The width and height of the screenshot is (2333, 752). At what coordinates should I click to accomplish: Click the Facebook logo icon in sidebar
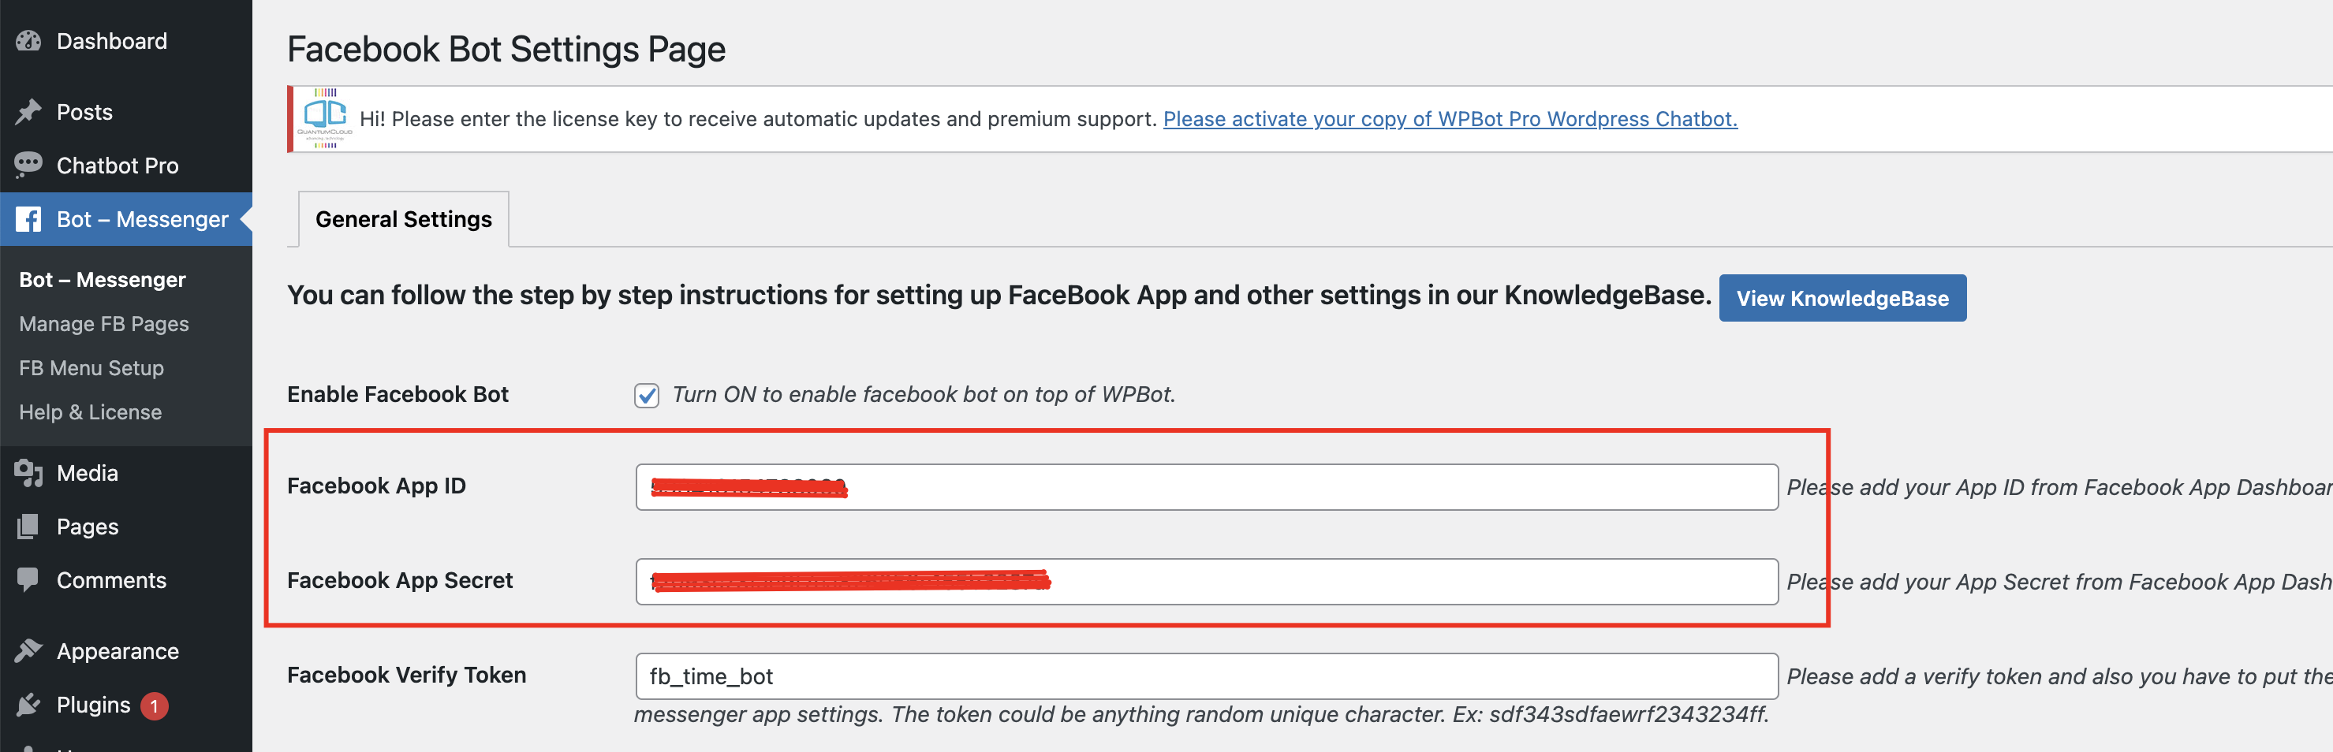[x=28, y=219]
